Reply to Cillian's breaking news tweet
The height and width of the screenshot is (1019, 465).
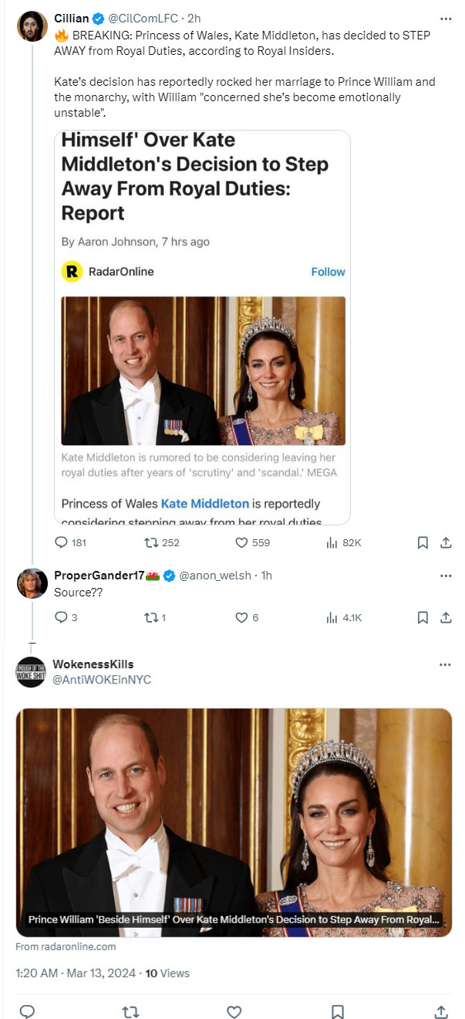point(62,542)
